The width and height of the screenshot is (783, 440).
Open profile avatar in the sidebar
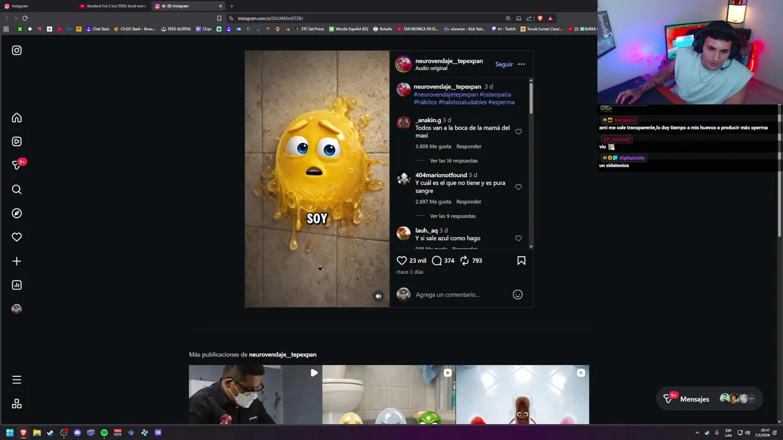(17, 309)
